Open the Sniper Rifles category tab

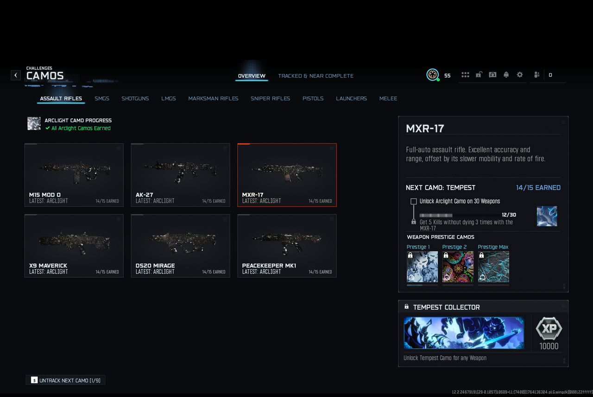(x=271, y=99)
